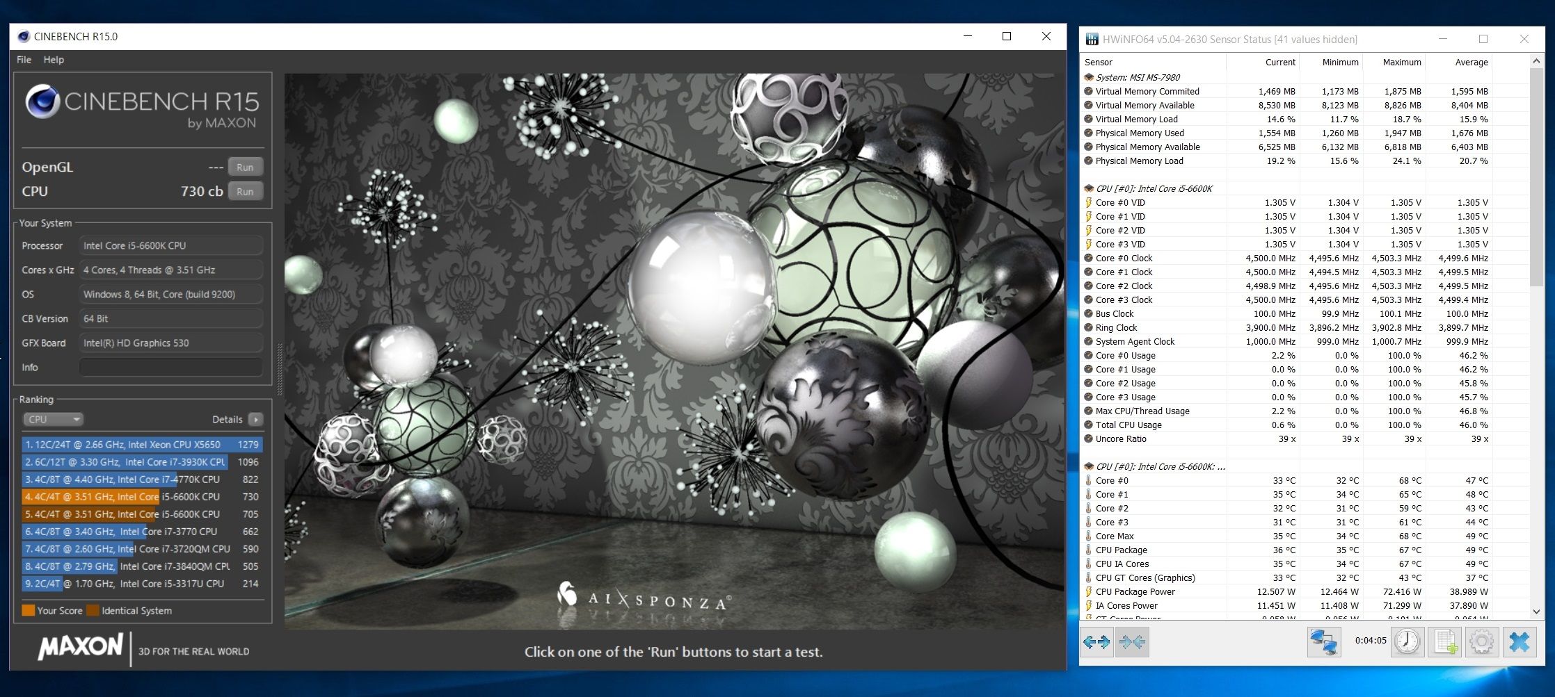Click the rendered spheres scene image
Viewport: 1555px width, 697px height.
[673, 351]
